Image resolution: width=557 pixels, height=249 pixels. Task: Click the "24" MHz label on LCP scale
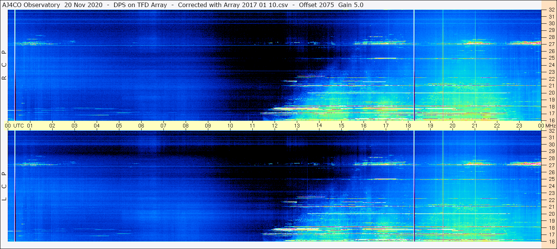551,186
